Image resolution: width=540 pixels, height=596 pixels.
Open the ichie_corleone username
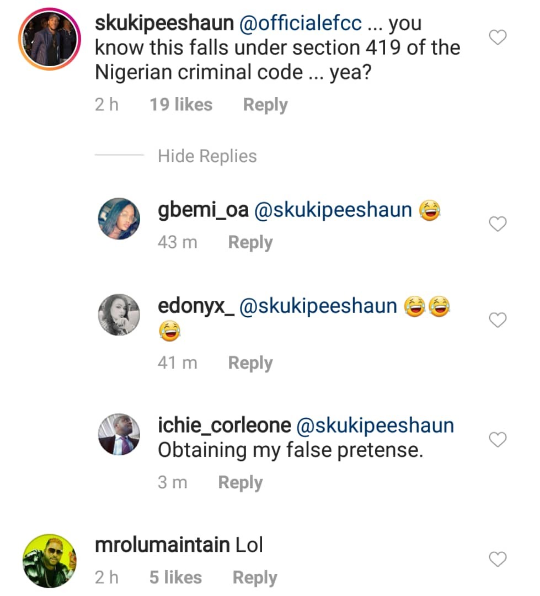point(224,425)
